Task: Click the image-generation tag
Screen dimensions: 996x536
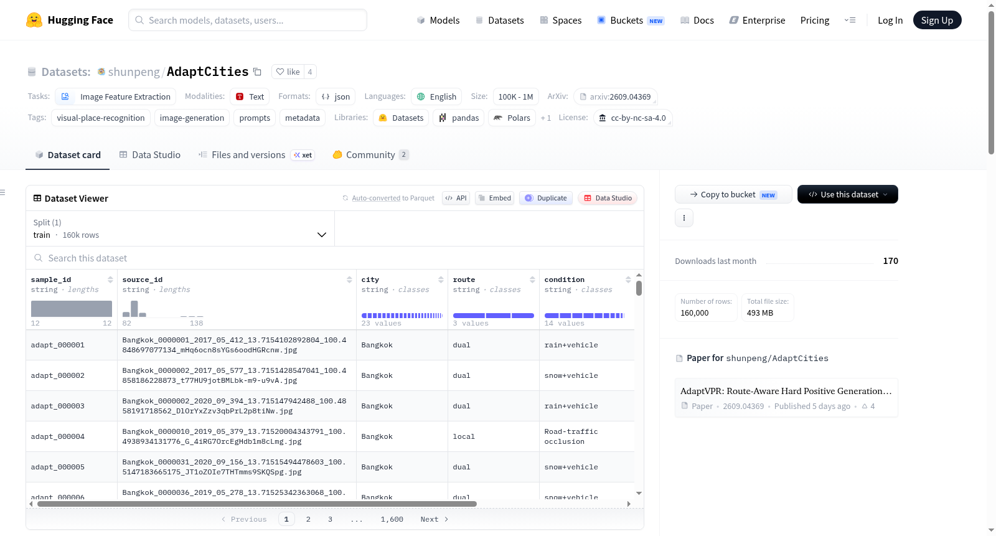Action: [192, 118]
